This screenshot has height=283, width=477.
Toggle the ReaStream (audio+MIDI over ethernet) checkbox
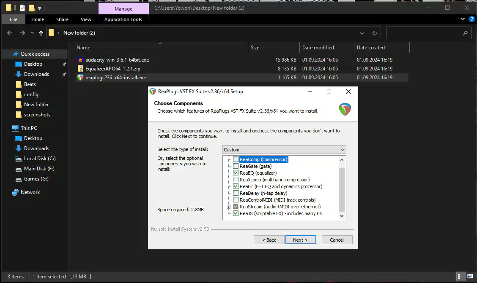(236, 207)
